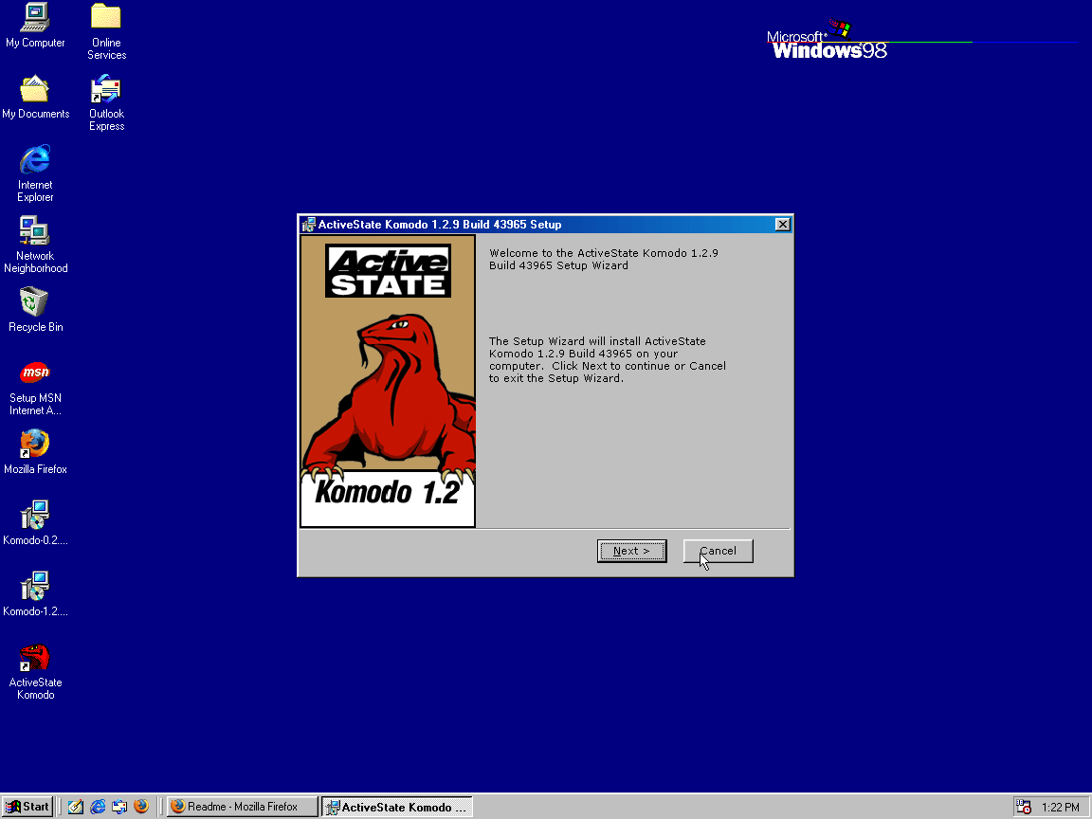Viewport: 1092px width, 819px height.
Task: Select the Mozilla Firefox desktop shortcut
Action: [35, 452]
